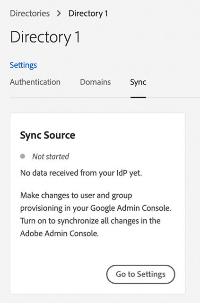Click the No data received from IdP message

pos(81,173)
